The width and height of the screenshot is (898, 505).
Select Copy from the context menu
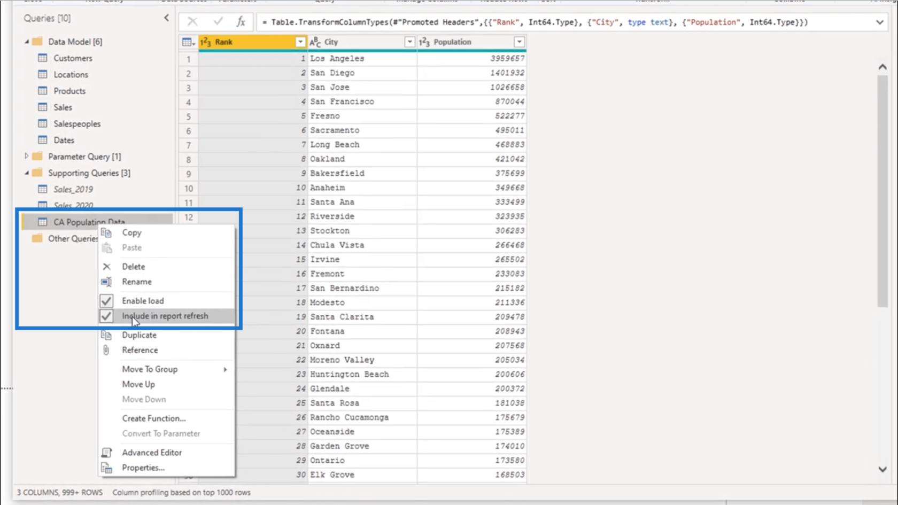pos(167,232)
